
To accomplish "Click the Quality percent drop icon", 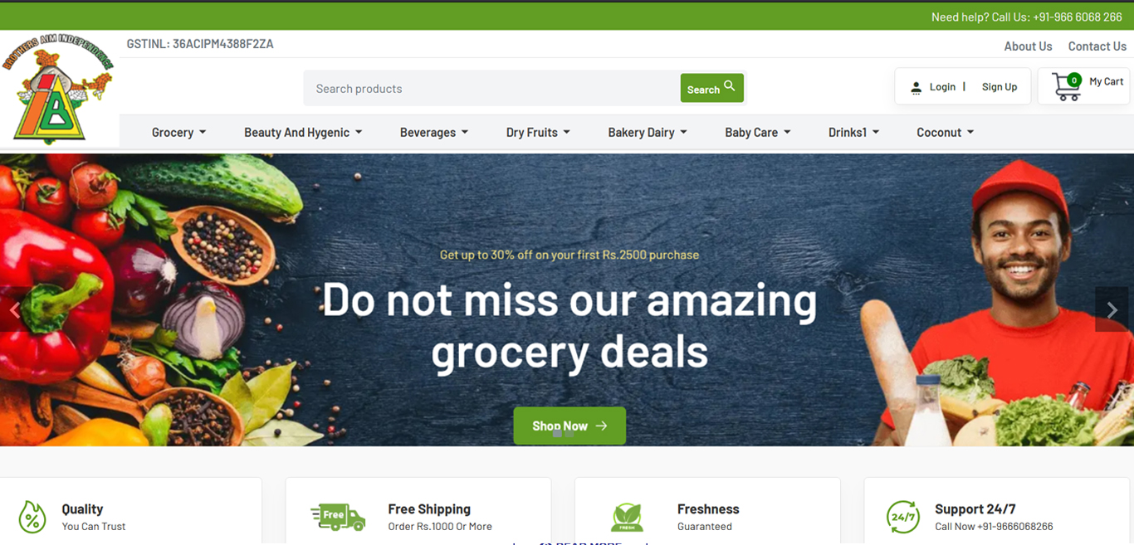I will (32, 517).
